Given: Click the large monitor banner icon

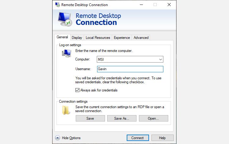Looking at the screenshot, I should (x=65, y=19).
